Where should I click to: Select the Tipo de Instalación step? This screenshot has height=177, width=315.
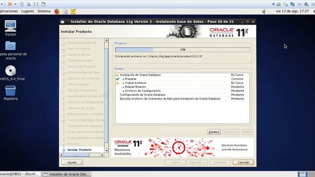80,60
